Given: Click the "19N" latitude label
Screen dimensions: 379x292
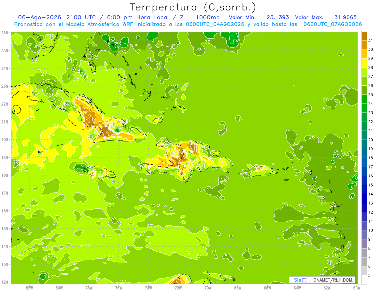Looking at the screenshot, I should (5, 157).
